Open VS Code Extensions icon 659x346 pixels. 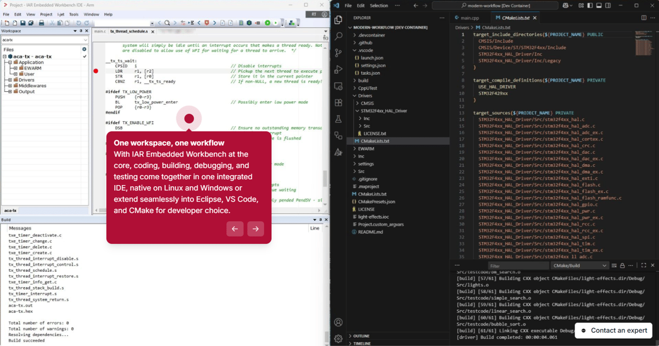[338, 103]
